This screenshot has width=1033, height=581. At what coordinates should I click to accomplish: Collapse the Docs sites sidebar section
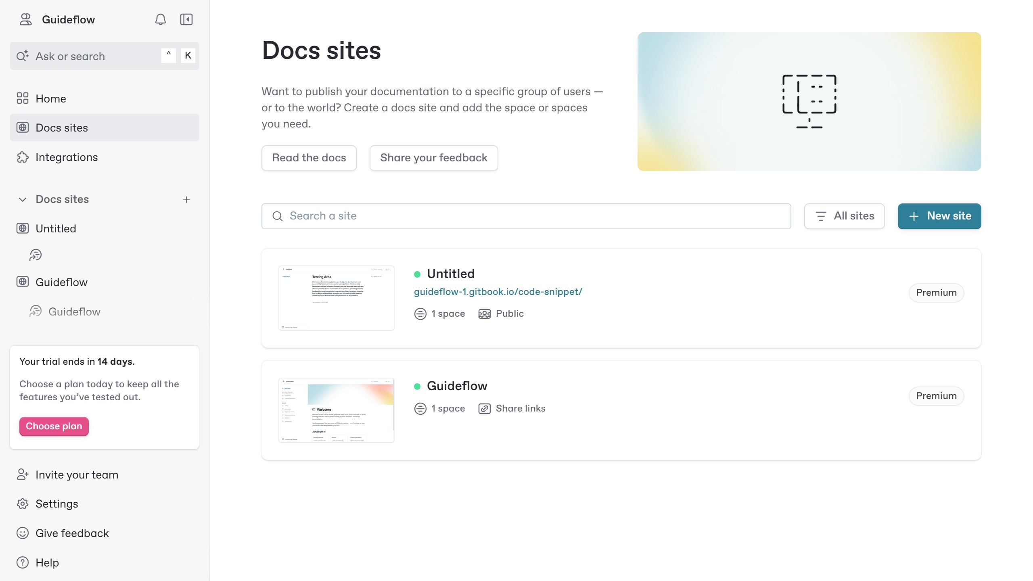(x=23, y=199)
